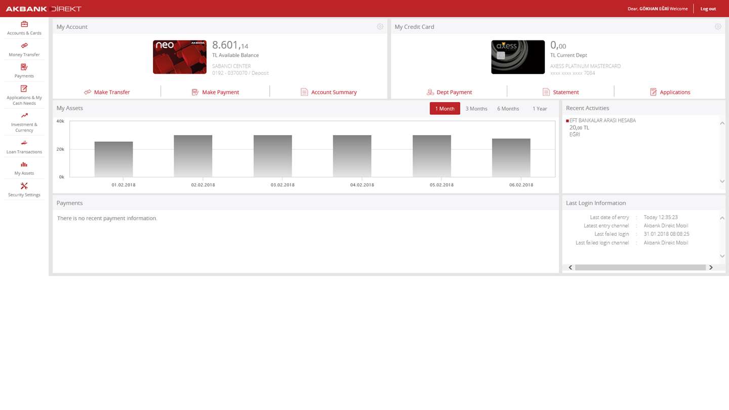Screen dimensions: 729x410
Task: Open the Loan Transactions icon
Action: pyautogui.click(x=24, y=143)
